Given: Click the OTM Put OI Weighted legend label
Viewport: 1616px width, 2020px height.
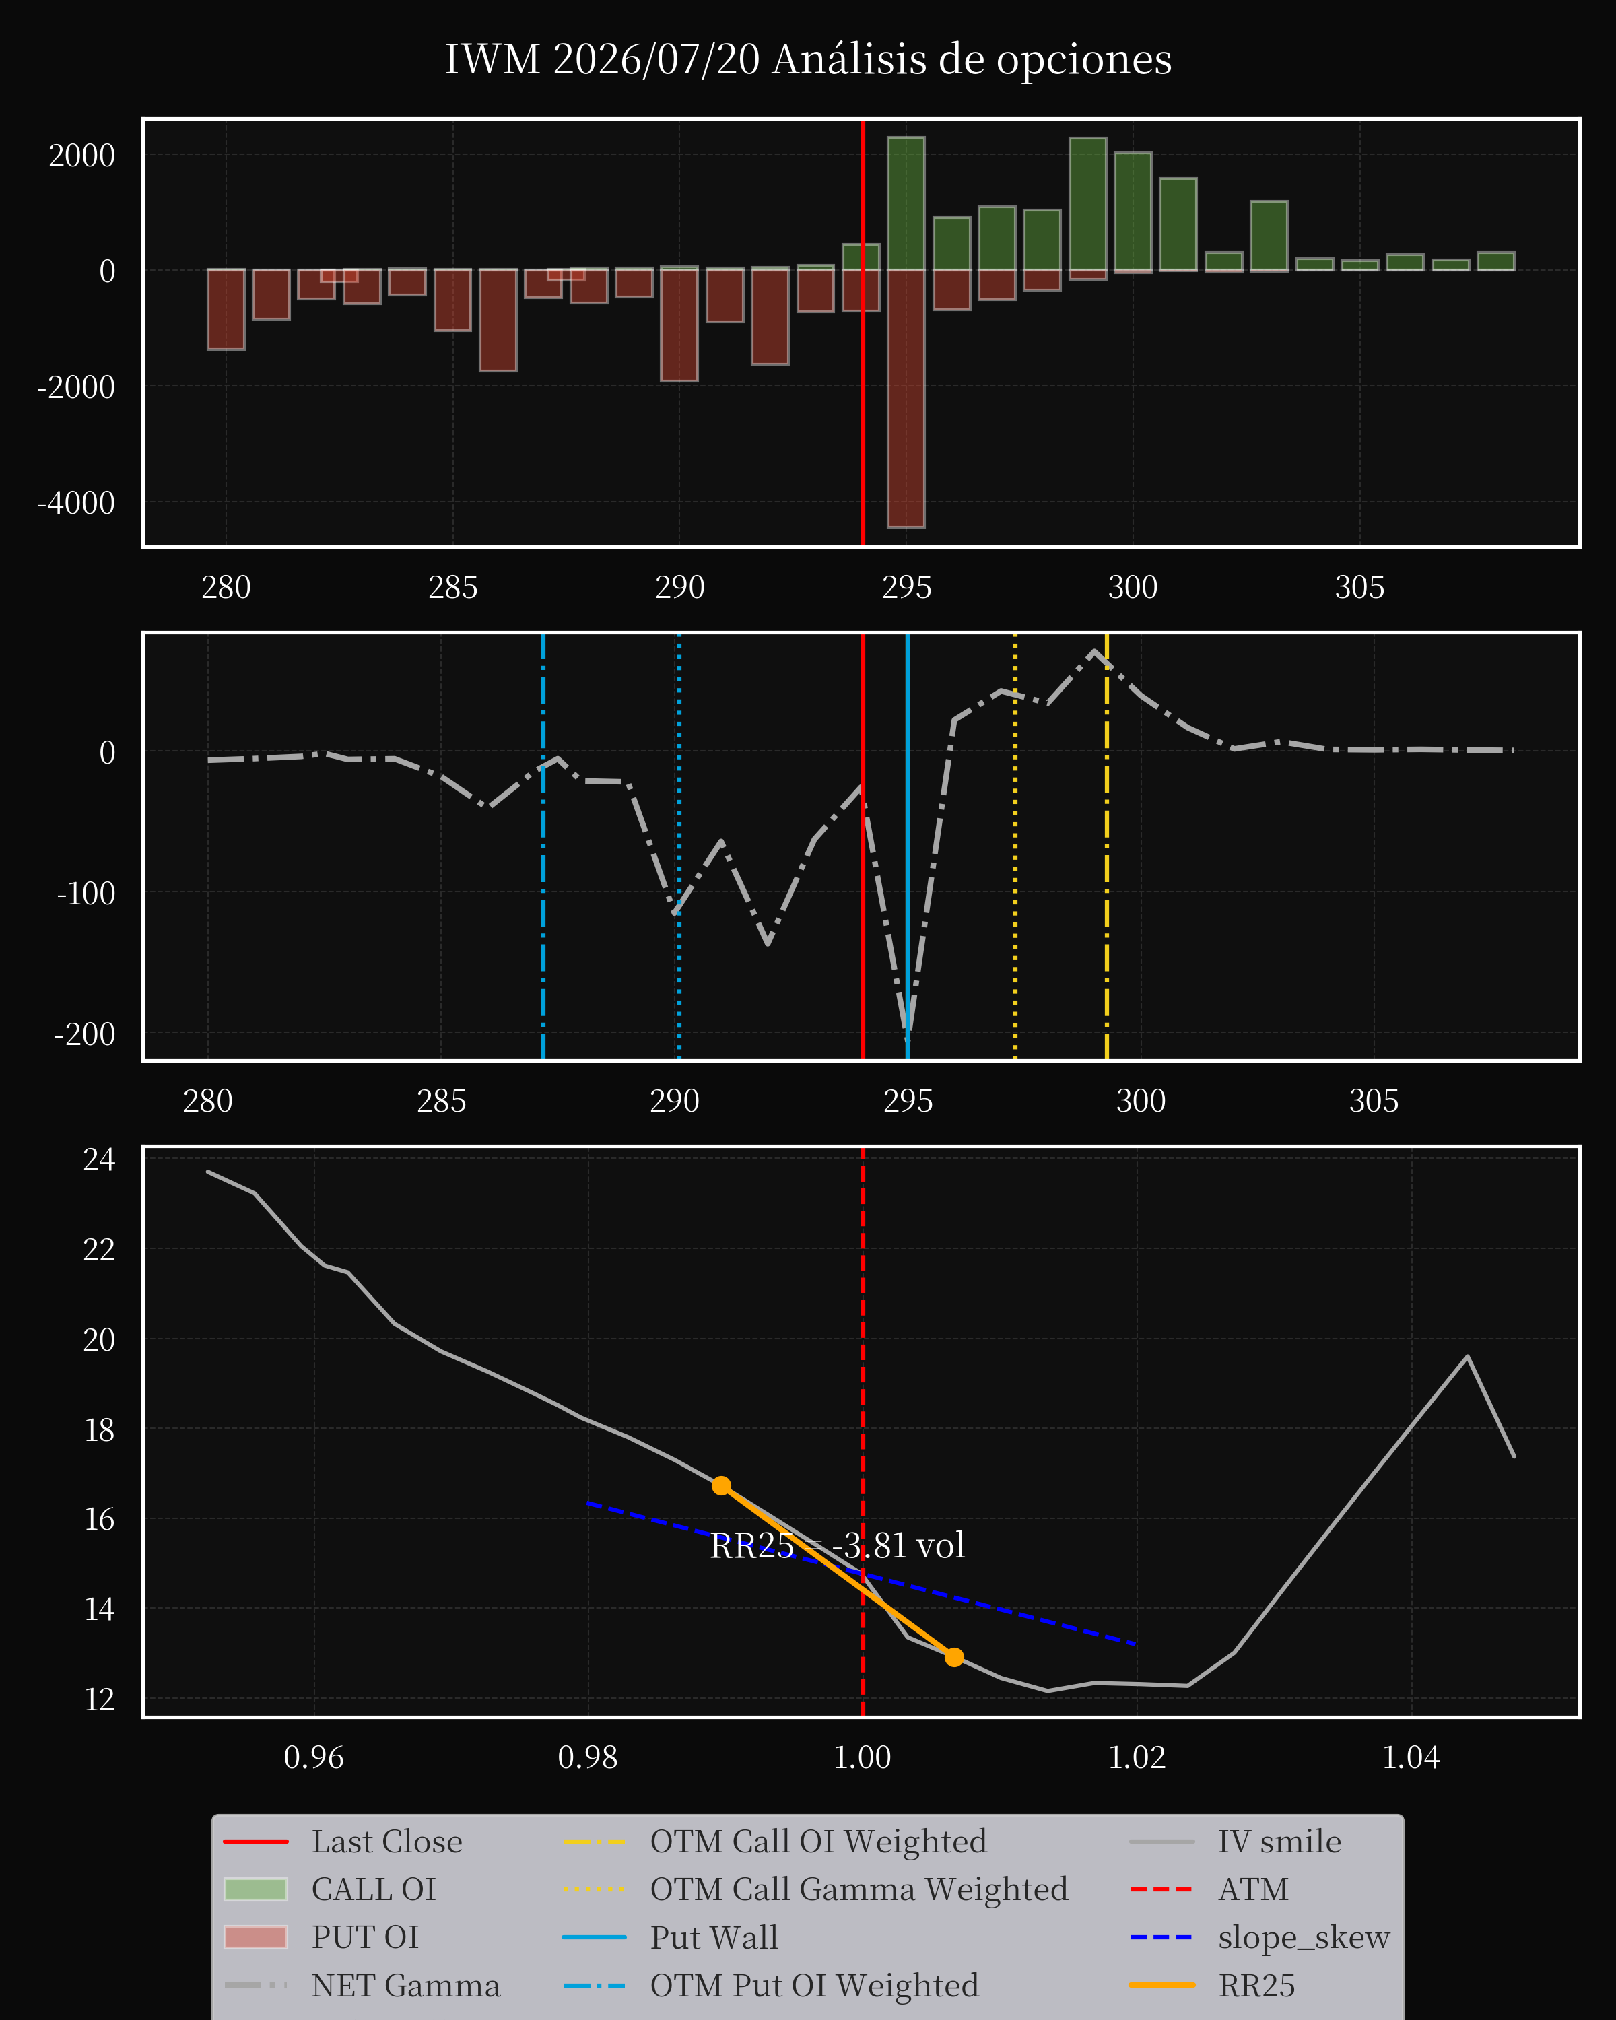Looking at the screenshot, I should point(815,1986).
